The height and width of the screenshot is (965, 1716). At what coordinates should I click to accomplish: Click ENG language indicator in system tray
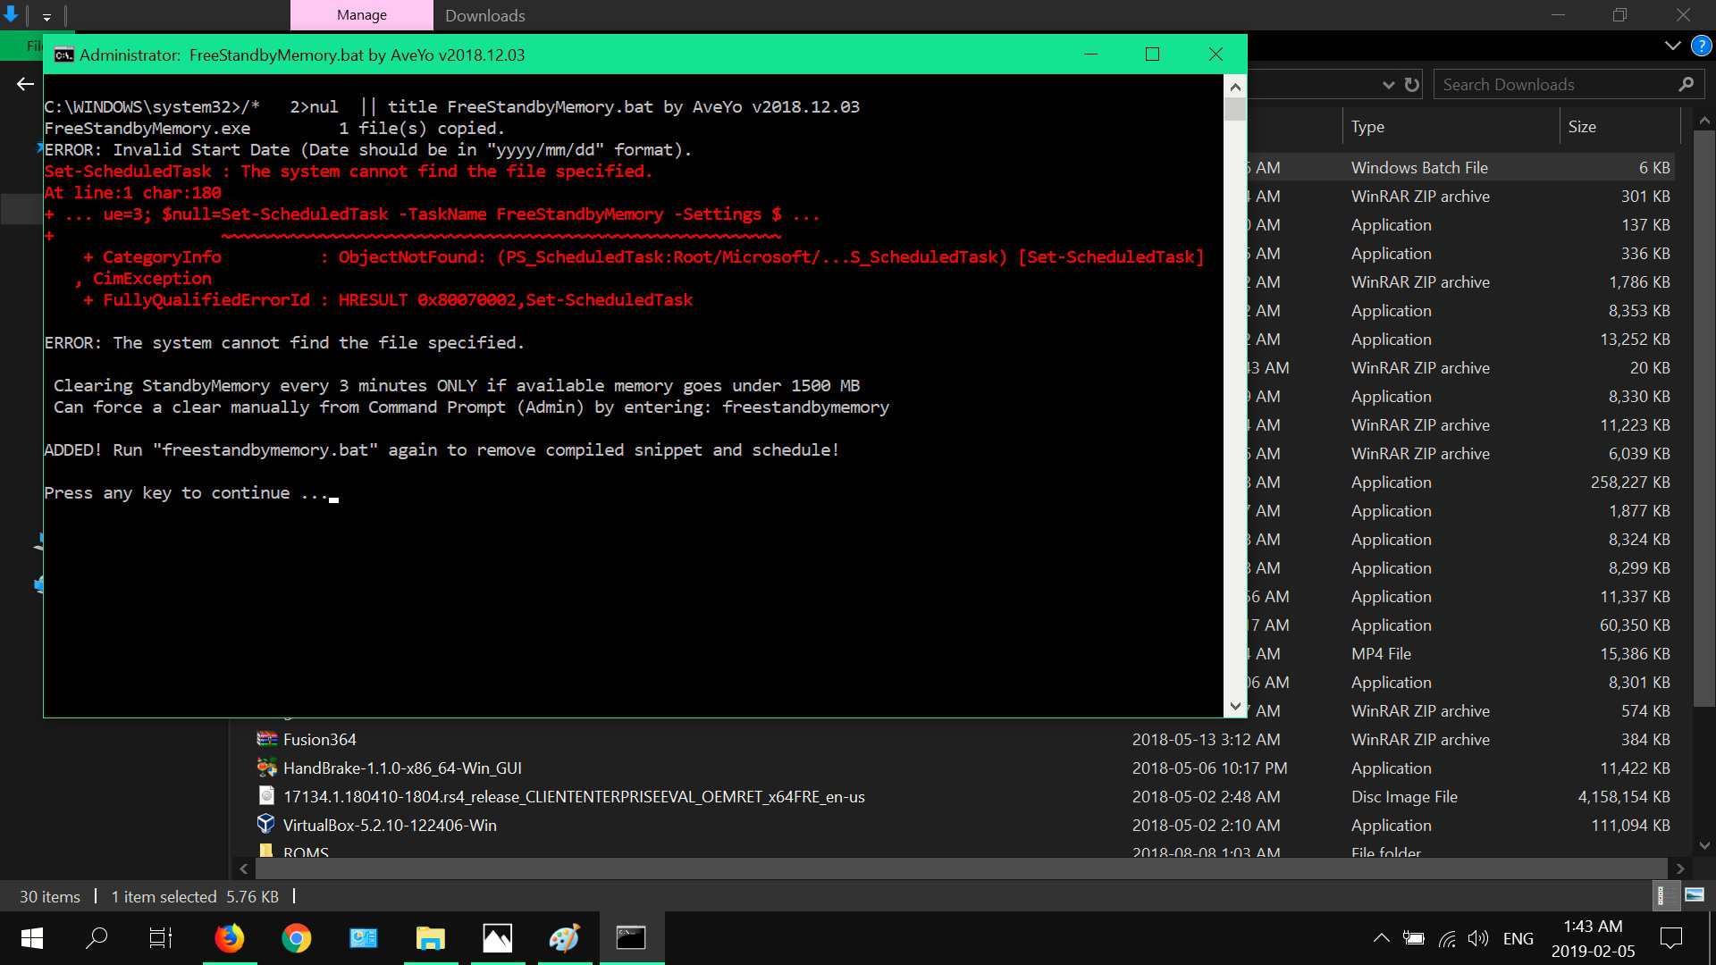[x=1518, y=938]
